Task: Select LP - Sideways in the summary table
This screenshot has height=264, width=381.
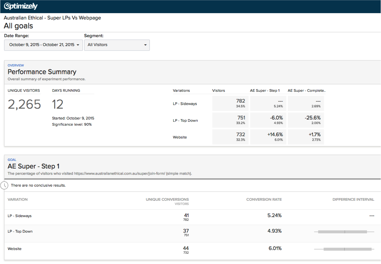Action: (x=185, y=104)
